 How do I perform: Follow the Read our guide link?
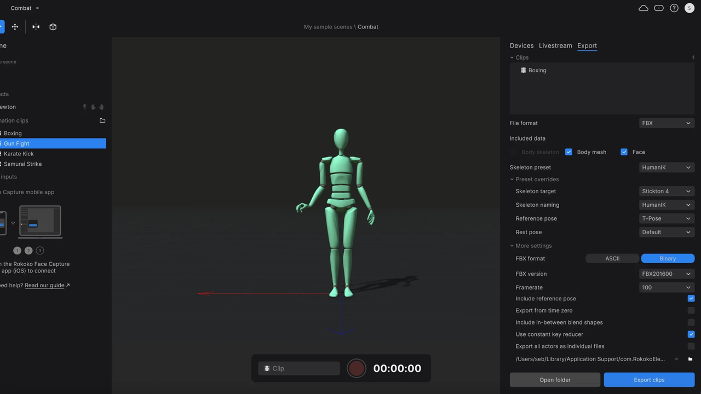tap(44, 285)
